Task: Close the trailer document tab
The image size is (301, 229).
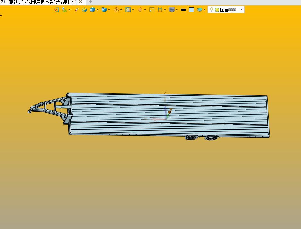Action: coord(81,2)
